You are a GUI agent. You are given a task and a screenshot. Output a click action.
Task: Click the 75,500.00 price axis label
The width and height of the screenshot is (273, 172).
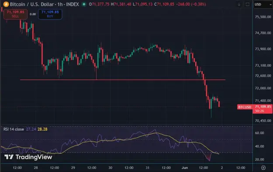263,17
